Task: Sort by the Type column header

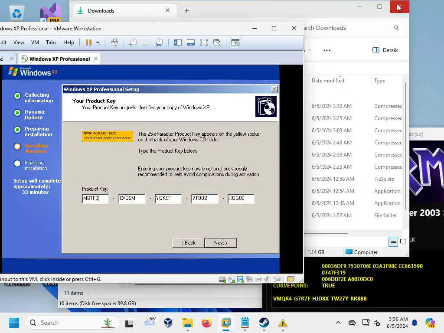Action: pos(379,80)
